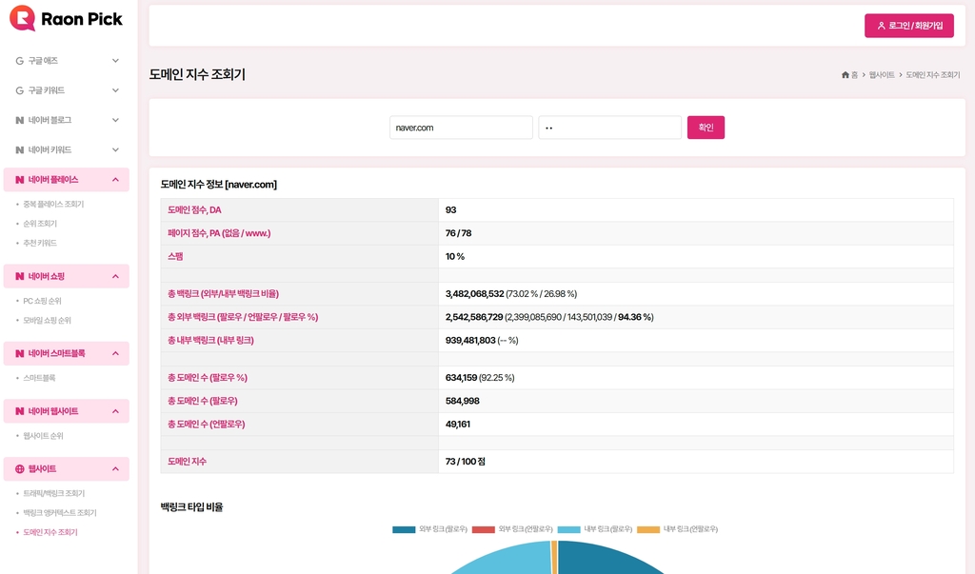Click the 백링크 타입 비율 chart heading

pyautogui.click(x=191, y=506)
